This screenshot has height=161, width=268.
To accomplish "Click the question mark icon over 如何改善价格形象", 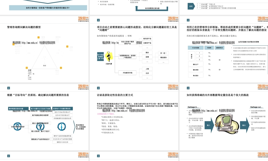I will coord(17,127).
